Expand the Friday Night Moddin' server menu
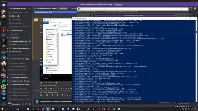 click(30, 8)
